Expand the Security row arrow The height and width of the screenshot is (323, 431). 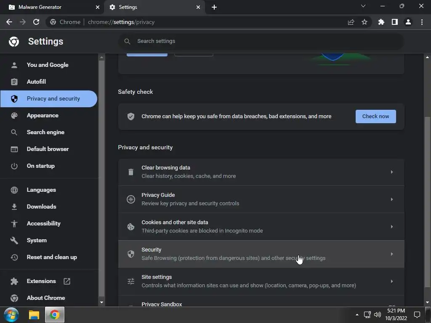coord(392,254)
